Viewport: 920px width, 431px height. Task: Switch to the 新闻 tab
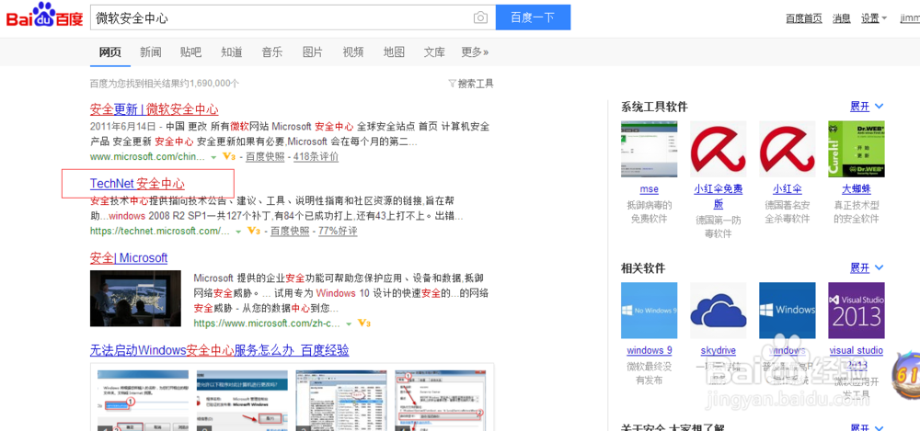151,52
